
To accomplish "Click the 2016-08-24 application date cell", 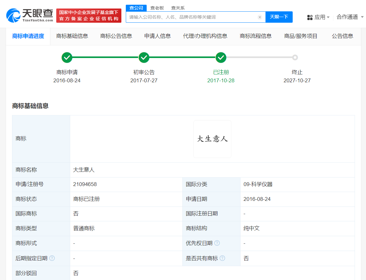I will (x=297, y=199).
